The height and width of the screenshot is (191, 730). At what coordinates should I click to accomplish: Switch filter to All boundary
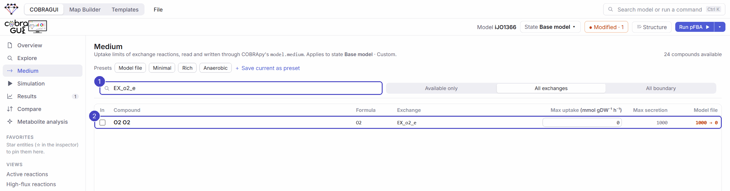(661, 88)
